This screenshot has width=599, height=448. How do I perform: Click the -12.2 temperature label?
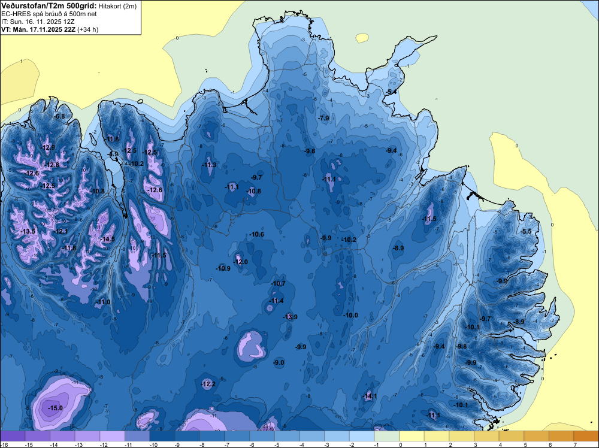208,384
